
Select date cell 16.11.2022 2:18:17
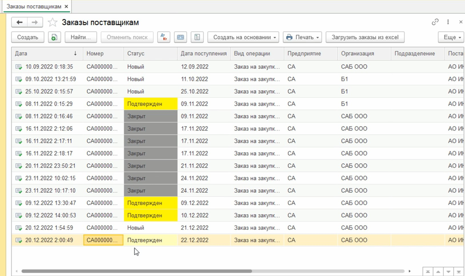[49, 154]
